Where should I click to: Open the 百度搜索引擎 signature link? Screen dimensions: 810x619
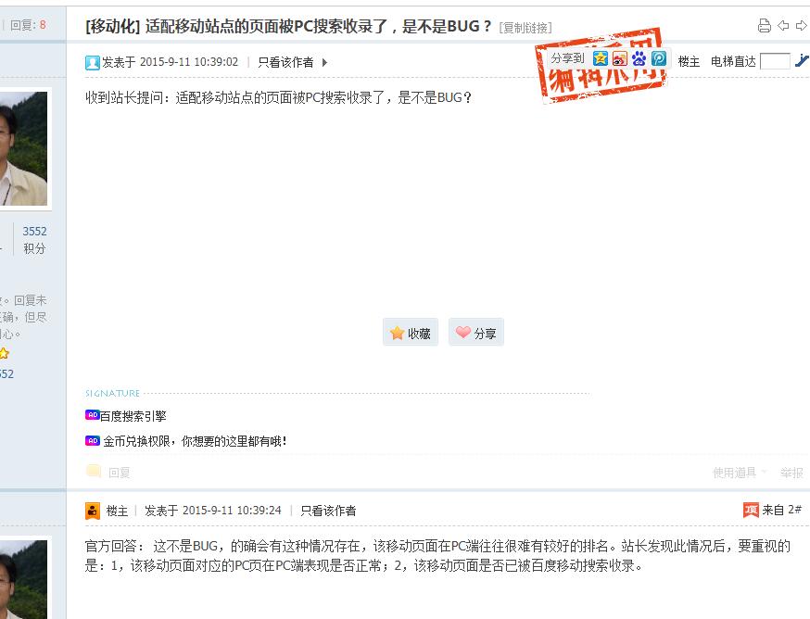[x=133, y=416]
